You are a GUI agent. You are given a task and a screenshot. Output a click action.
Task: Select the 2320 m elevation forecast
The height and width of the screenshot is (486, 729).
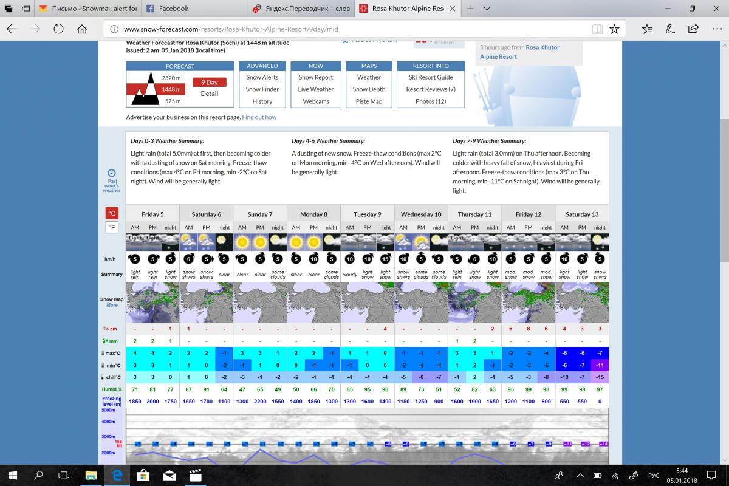coord(171,78)
